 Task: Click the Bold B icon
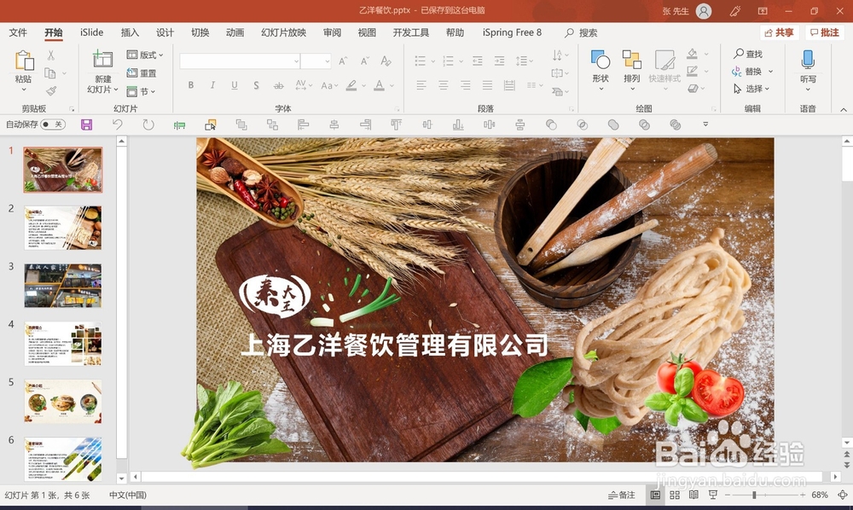[x=191, y=84]
